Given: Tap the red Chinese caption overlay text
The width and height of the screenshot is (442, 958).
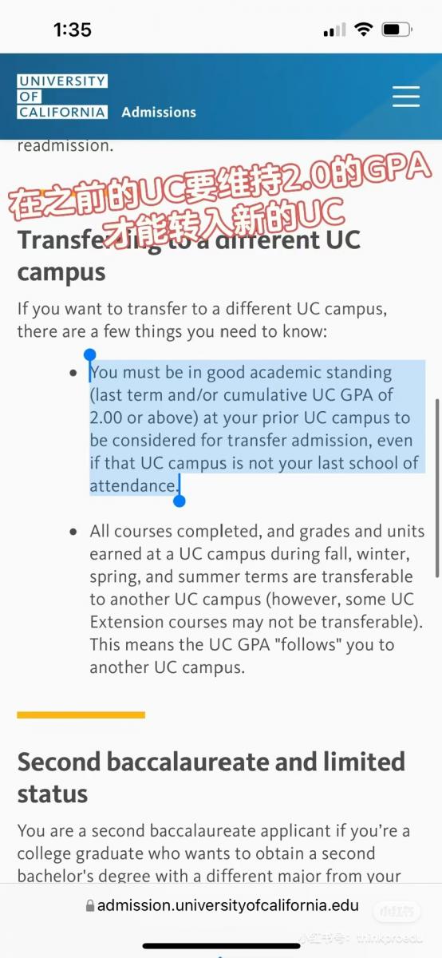Looking at the screenshot, I should 220,192.
